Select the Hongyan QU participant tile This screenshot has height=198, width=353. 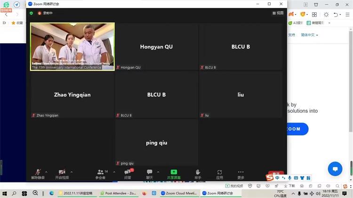click(156, 47)
